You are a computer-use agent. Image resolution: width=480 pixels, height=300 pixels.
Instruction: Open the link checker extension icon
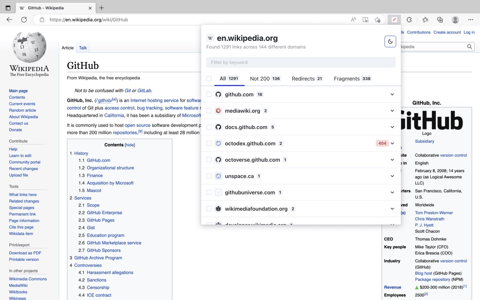394,19
